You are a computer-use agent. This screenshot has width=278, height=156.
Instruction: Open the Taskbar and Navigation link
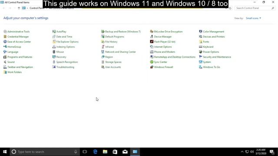pos(20,67)
